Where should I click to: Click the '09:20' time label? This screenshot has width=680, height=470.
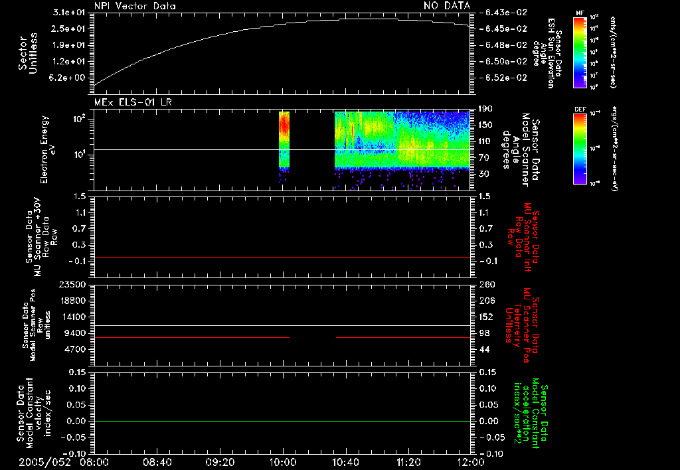click(220, 462)
